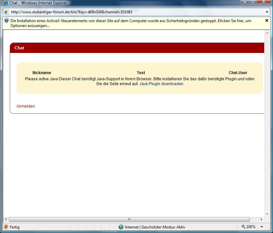Click the Internet zone globe icon
The width and height of the screenshot is (273, 233).
[121, 227]
